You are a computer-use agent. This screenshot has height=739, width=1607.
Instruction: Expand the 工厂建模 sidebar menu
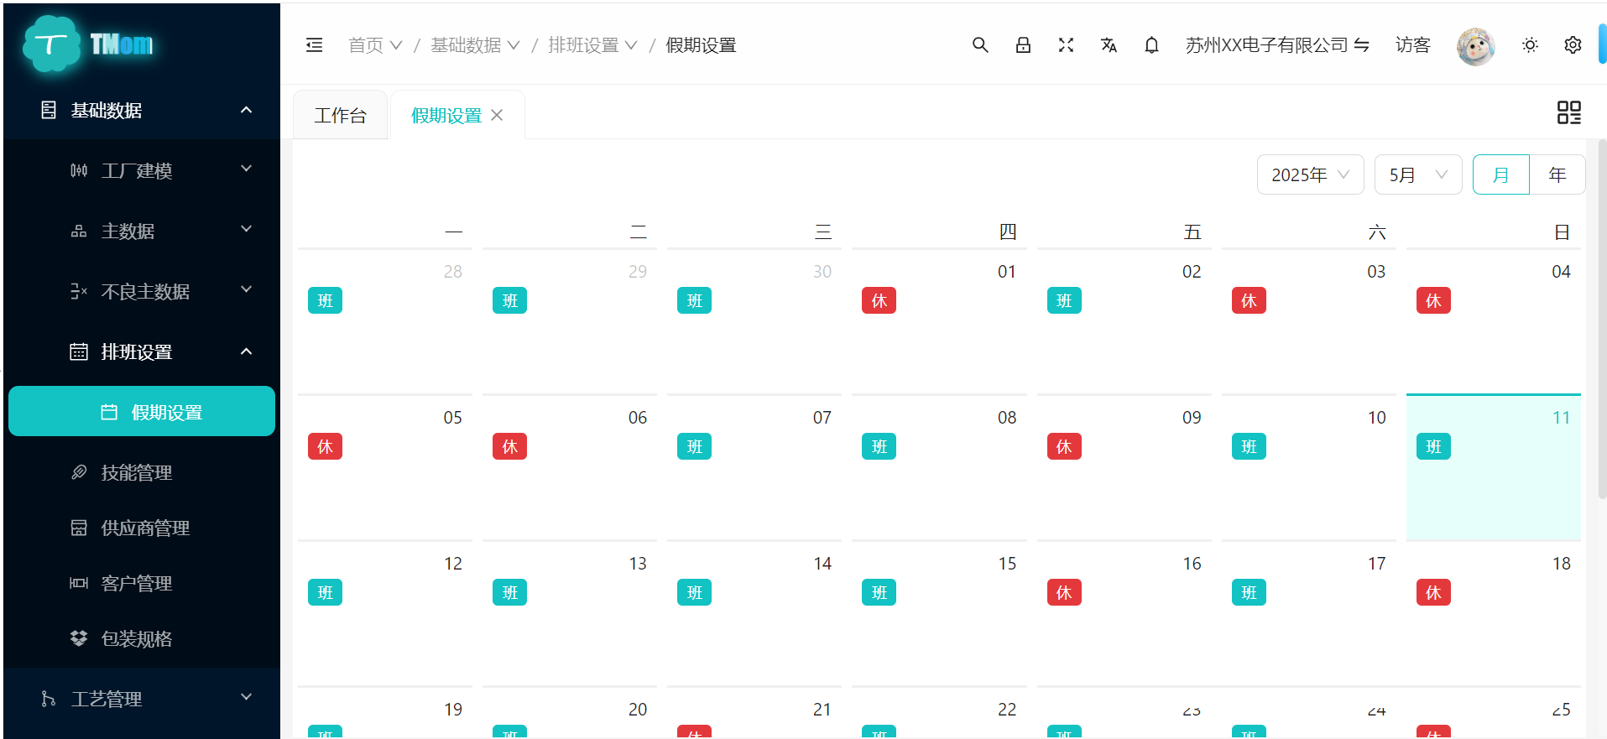point(159,170)
